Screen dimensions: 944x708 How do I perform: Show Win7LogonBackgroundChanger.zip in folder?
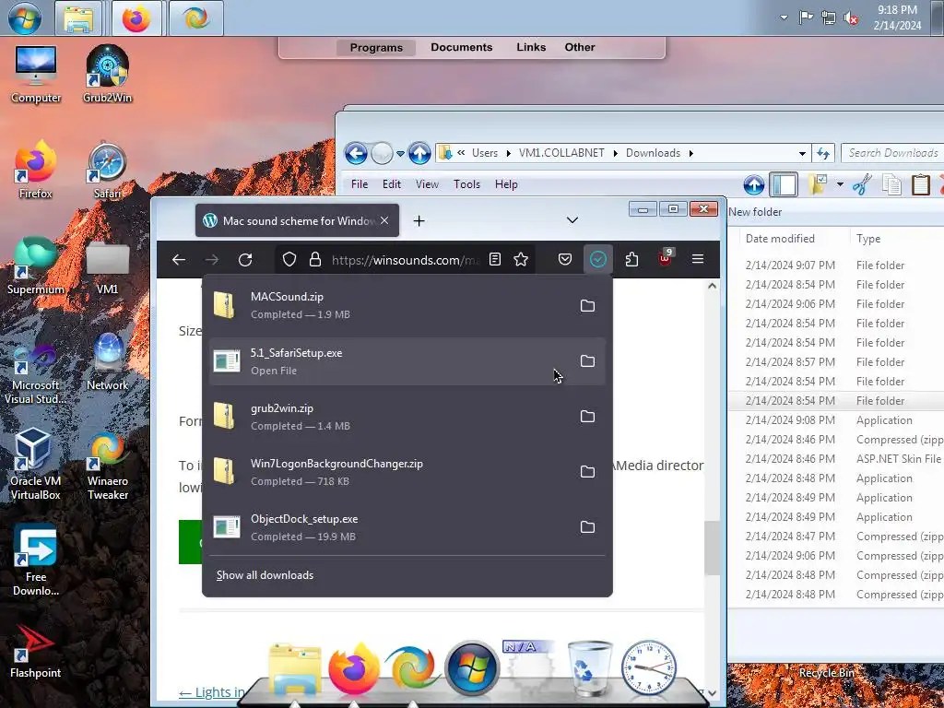pos(587,472)
